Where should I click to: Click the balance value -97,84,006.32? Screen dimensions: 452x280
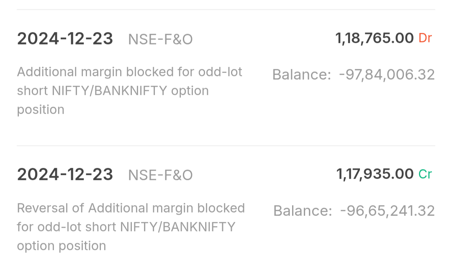point(387,75)
